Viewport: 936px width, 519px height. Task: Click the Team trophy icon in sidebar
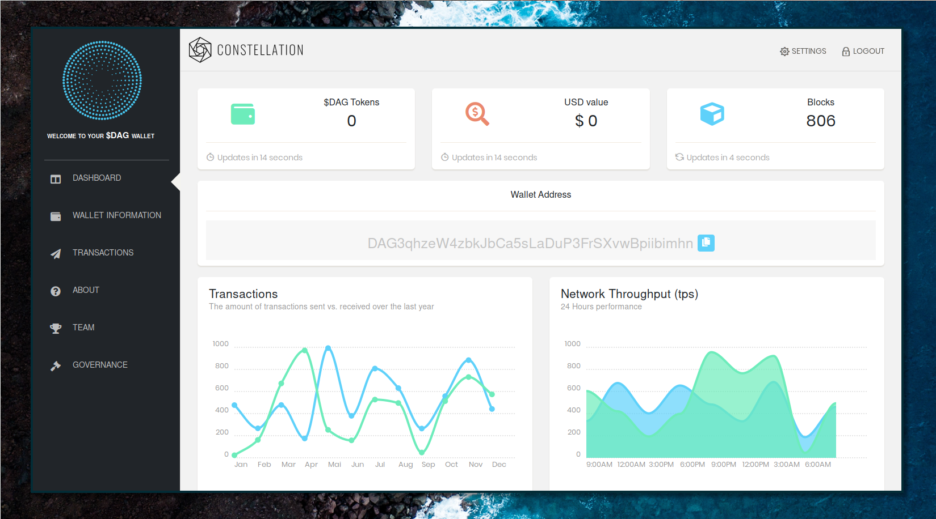[x=56, y=329]
